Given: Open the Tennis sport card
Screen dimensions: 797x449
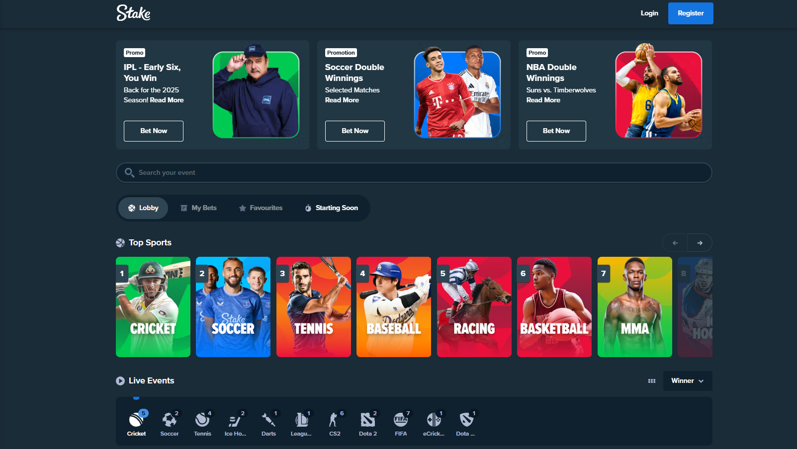Looking at the screenshot, I should tap(314, 307).
